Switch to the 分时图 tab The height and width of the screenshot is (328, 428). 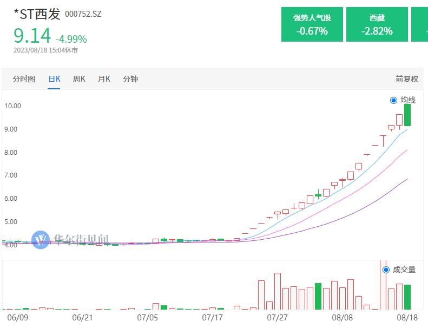(24, 79)
